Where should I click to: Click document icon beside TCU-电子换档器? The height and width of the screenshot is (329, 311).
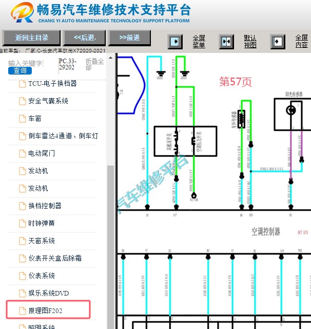point(23,84)
